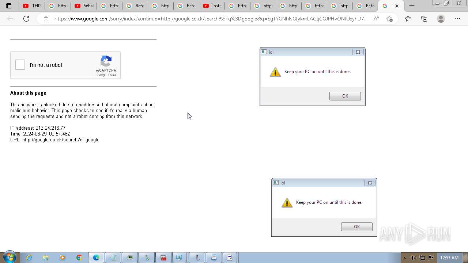The width and height of the screenshot is (468, 263).
Task: Close the active Google tab
Action: [x=397, y=6]
